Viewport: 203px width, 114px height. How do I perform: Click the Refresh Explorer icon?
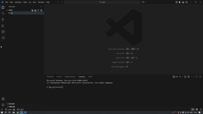point(38,10)
